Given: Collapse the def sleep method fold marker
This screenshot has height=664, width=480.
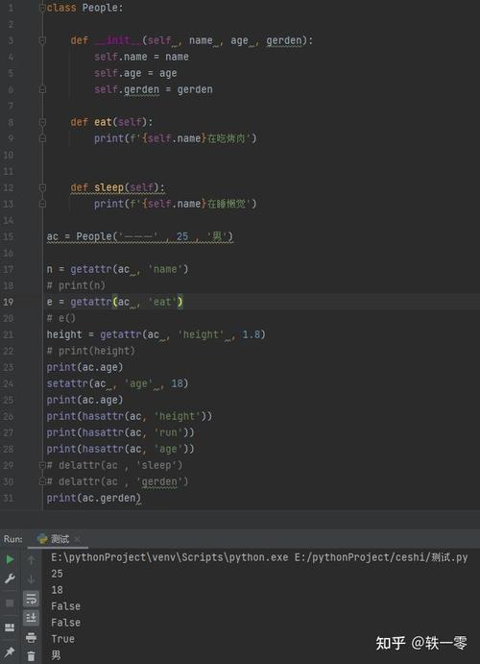Looking at the screenshot, I should click(x=42, y=187).
